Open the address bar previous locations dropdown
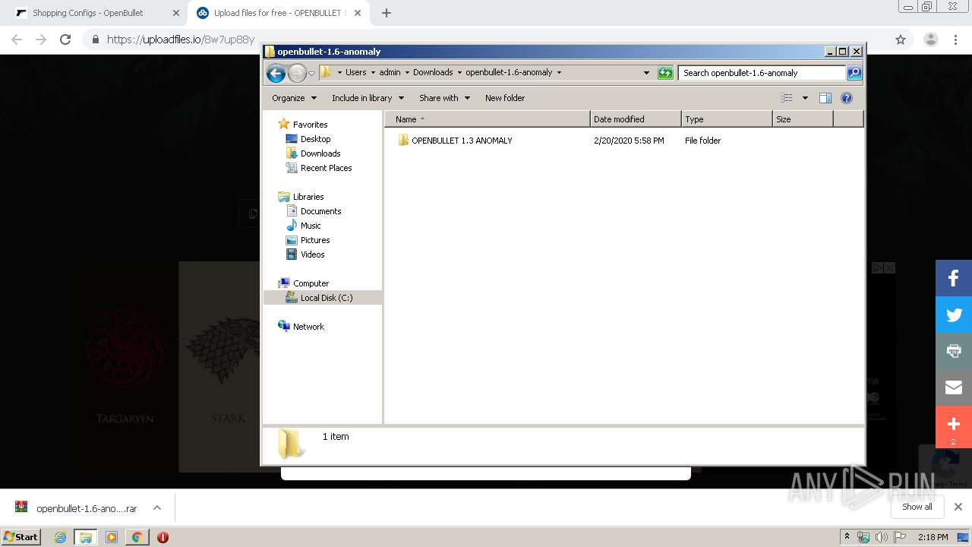972x547 pixels. point(646,73)
